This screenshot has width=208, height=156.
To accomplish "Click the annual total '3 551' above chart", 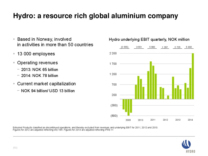I will click(x=139, y=47).
